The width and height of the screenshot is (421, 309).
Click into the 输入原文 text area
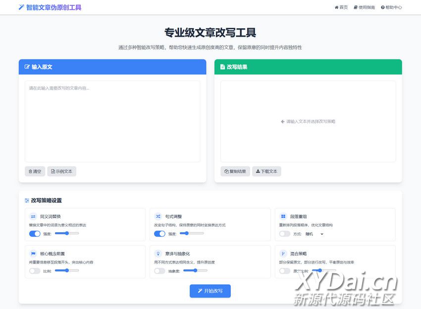(112, 121)
